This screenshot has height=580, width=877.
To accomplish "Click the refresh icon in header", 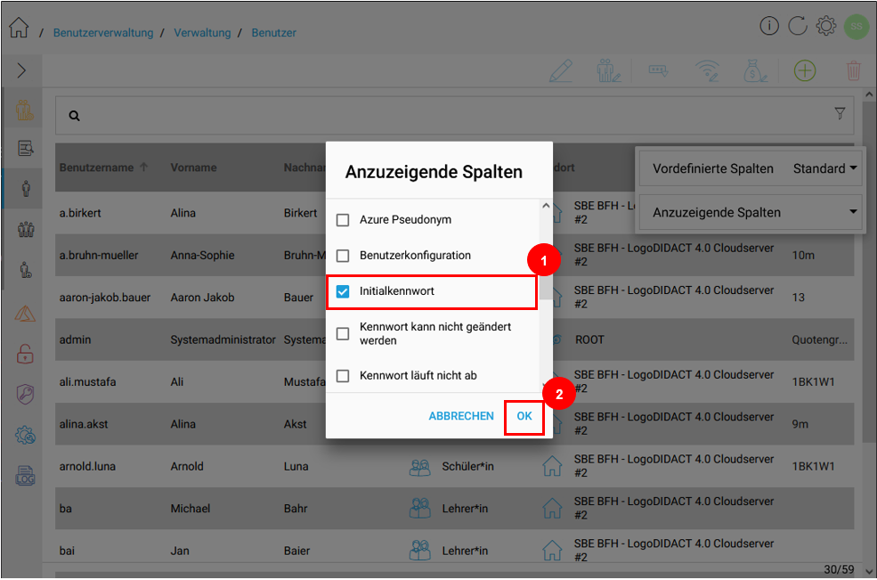I will pos(798,26).
